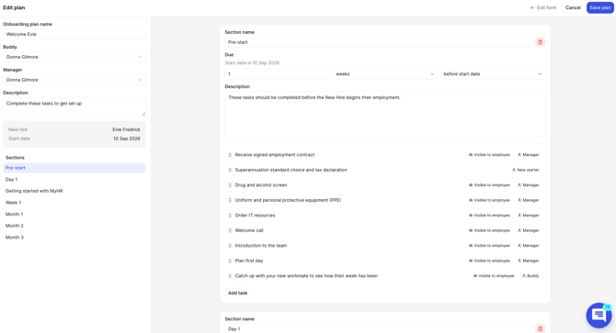The height and width of the screenshot is (333, 616).
Task: Go to Getting started with MyHR section
Action: coord(74,191)
